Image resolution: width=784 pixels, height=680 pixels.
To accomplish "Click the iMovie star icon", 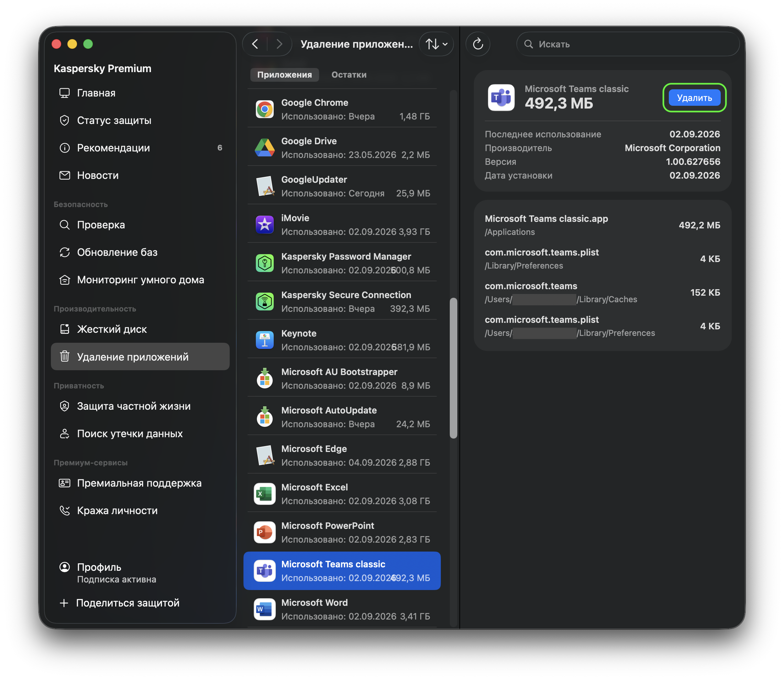I will click(264, 225).
